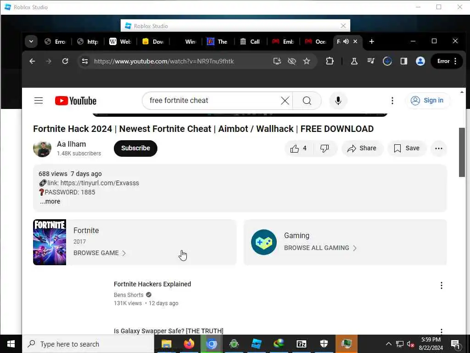Open the Chrome profile avatar
This screenshot has height=353, width=470.
[x=420, y=61]
